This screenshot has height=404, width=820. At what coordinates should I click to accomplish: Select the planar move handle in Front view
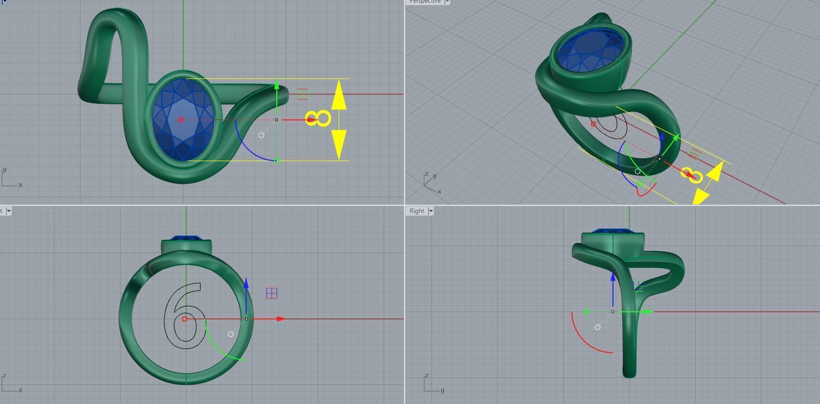tap(272, 293)
